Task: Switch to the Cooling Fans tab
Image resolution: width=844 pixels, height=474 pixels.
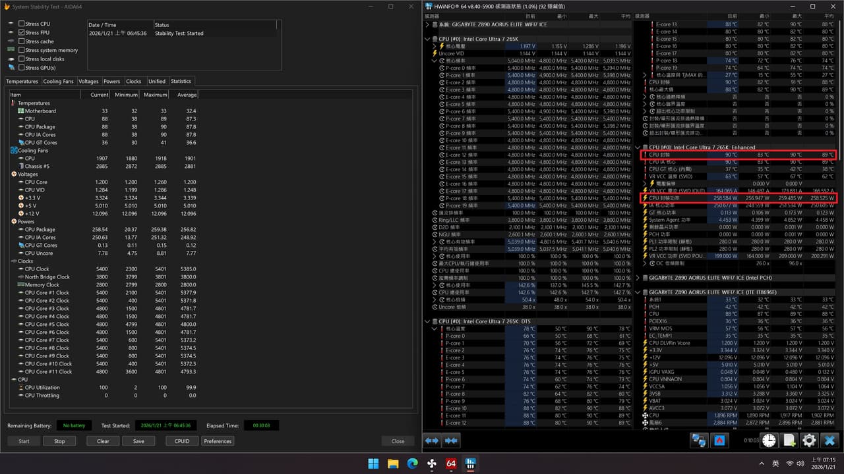Action: (58, 81)
